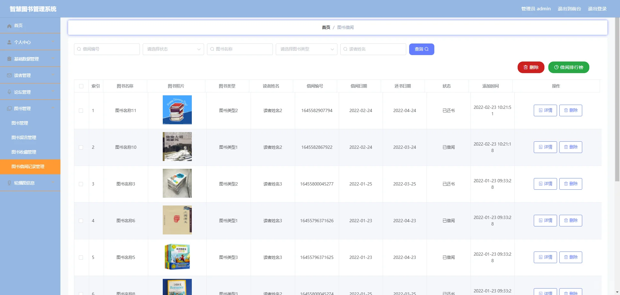Expand the 请选择图书类型 dropdown
This screenshot has height=295, width=620.
pyautogui.click(x=306, y=49)
